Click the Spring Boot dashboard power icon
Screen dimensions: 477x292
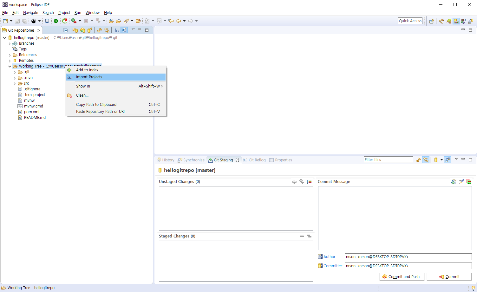coord(56,21)
